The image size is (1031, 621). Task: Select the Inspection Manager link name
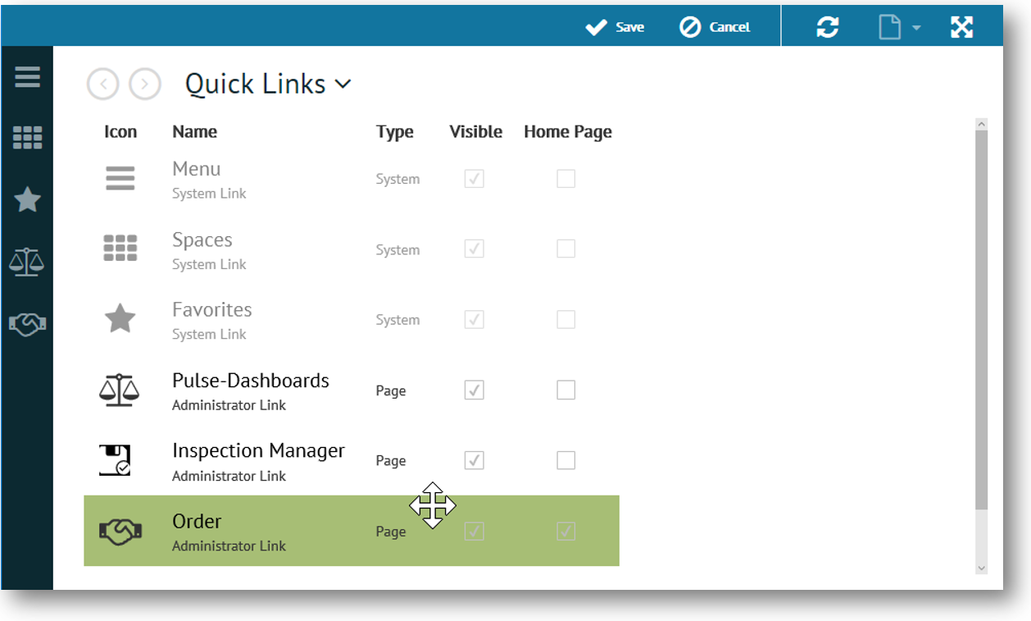point(258,451)
